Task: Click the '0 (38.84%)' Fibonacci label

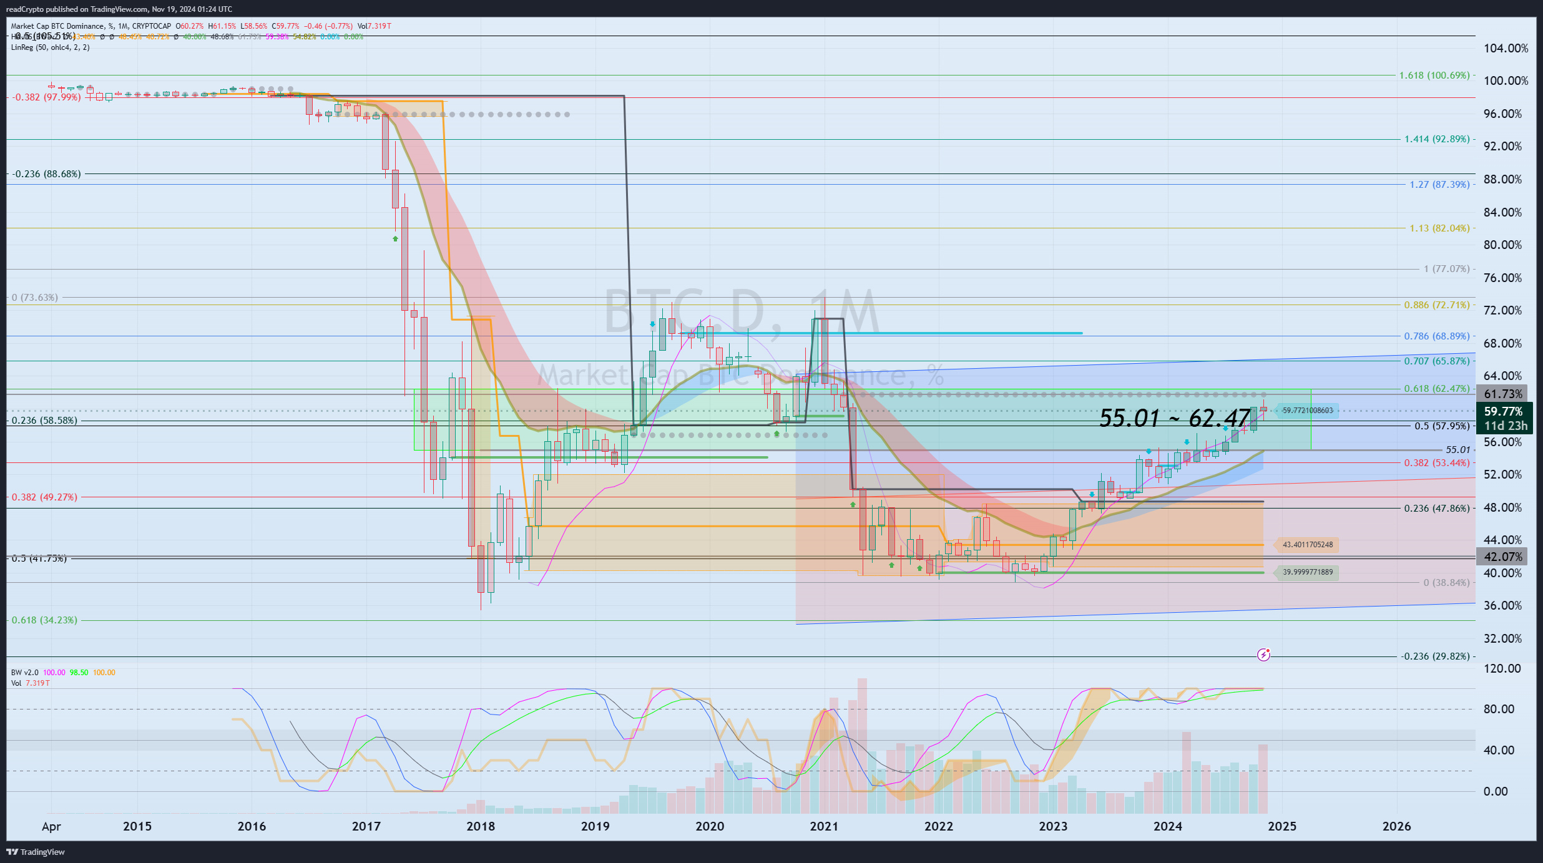Action: click(1447, 583)
